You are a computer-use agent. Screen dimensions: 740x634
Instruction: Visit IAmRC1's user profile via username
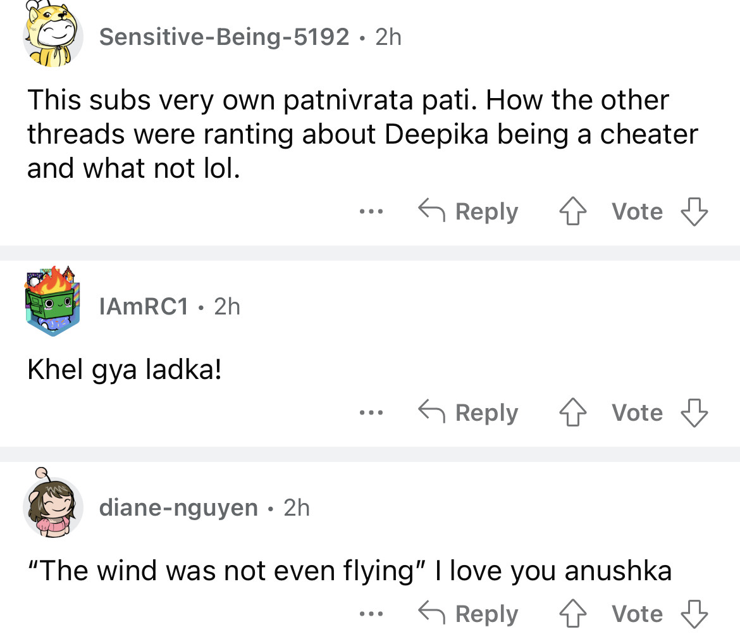(x=144, y=307)
